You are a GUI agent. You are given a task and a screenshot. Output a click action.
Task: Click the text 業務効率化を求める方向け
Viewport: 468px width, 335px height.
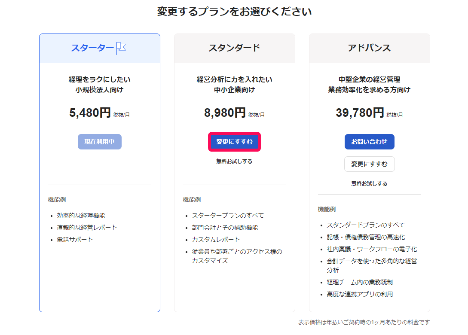click(x=370, y=89)
